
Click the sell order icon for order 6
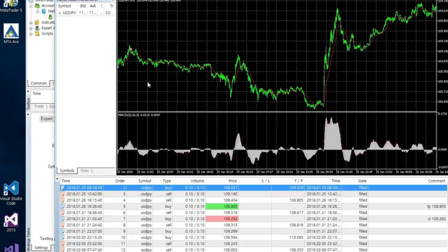pos(63,213)
